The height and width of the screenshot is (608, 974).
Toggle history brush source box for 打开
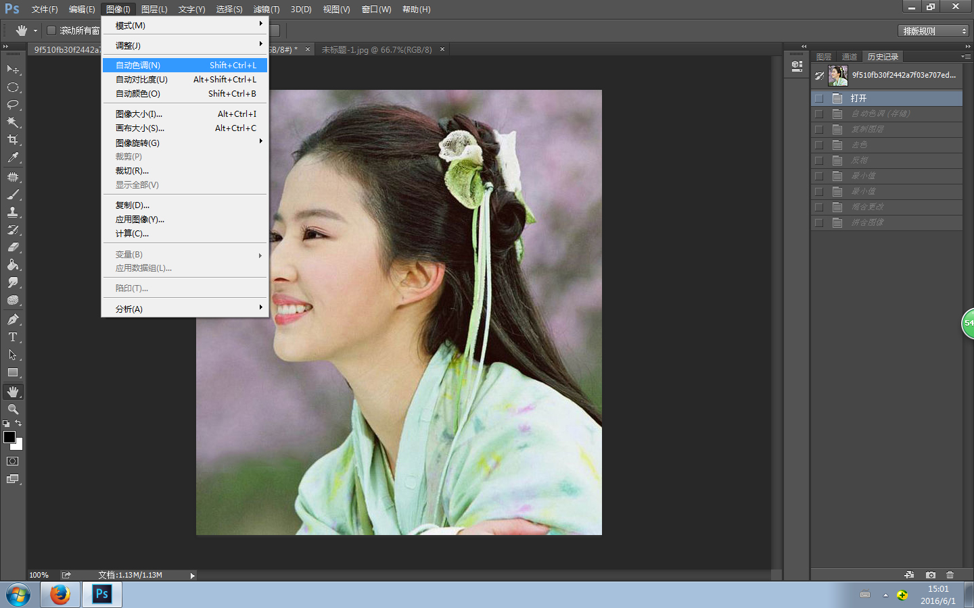(819, 99)
